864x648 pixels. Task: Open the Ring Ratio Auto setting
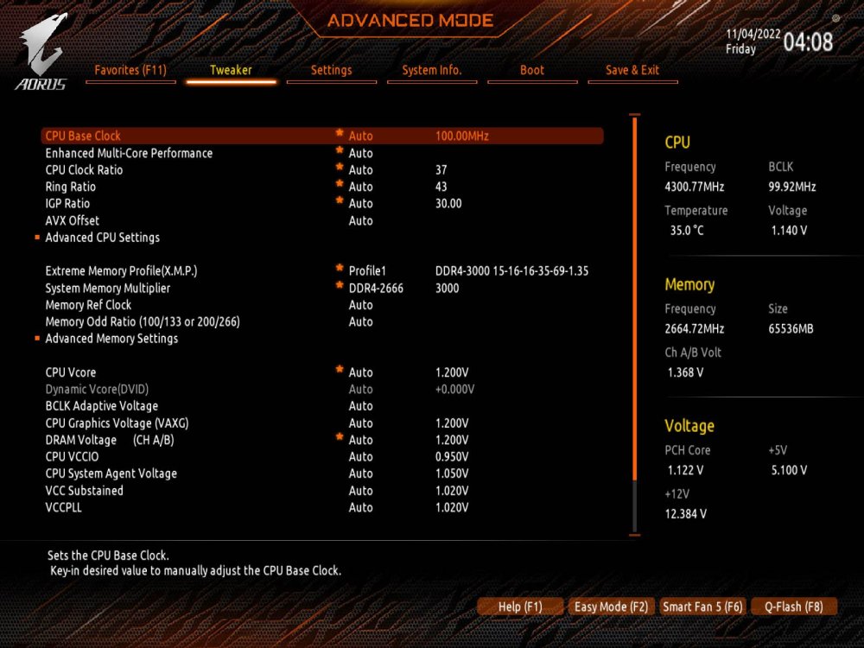click(x=361, y=187)
